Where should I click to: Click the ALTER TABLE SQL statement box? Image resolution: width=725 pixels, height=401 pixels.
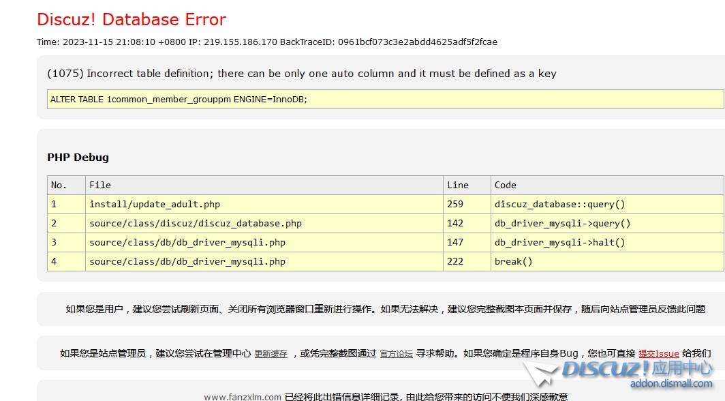(386, 99)
